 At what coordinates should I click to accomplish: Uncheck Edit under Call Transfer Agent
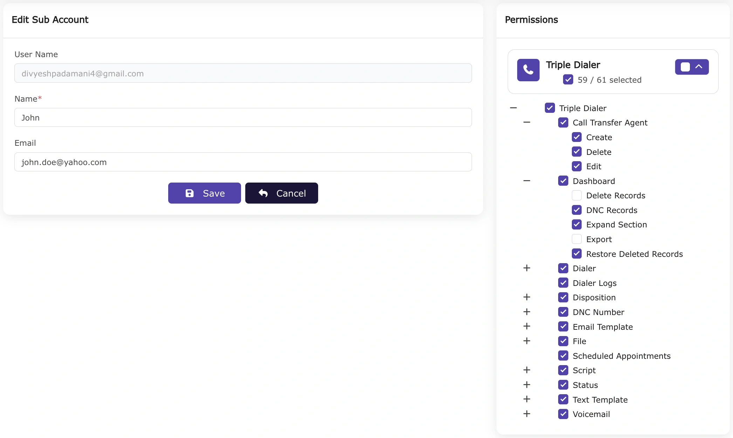point(577,166)
